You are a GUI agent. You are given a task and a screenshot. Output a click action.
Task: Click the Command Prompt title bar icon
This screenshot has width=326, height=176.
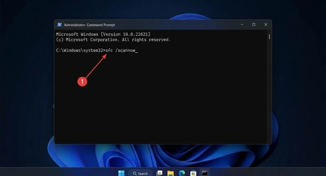tap(59, 25)
